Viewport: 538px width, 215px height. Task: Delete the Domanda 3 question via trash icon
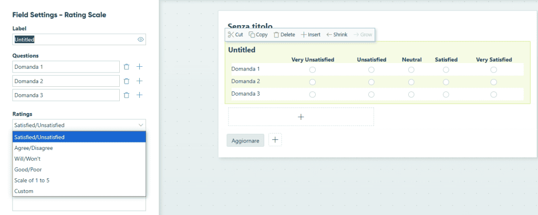[126, 95]
